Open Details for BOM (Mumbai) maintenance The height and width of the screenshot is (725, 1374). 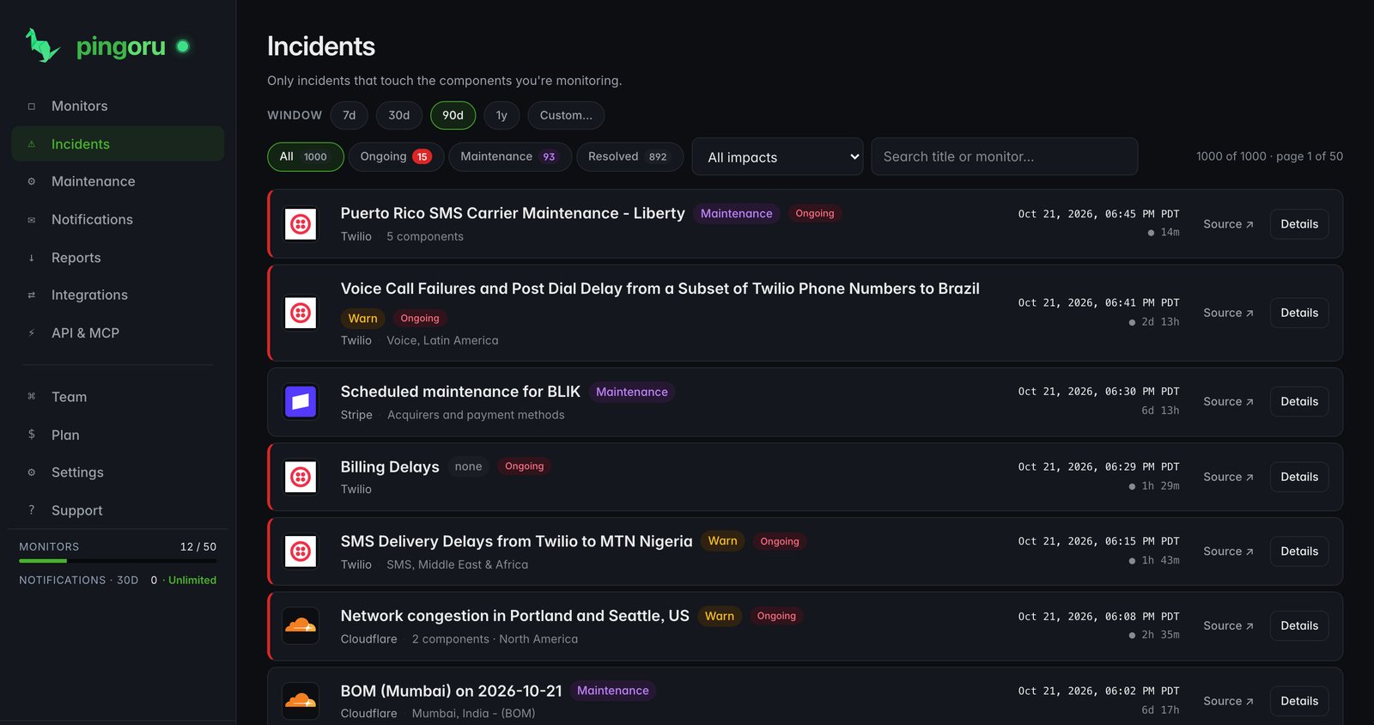tap(1299, 701)
